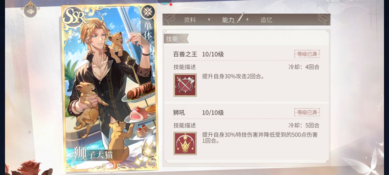Tap the 狮子大猫 card title
Image resolution: width=389 pixels, height=175 pixels.
[93, 153]
